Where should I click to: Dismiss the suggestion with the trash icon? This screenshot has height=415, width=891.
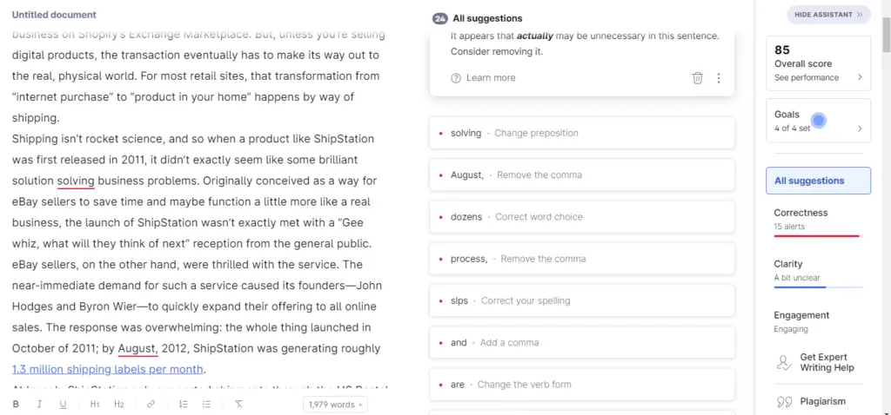coord(697,78)
